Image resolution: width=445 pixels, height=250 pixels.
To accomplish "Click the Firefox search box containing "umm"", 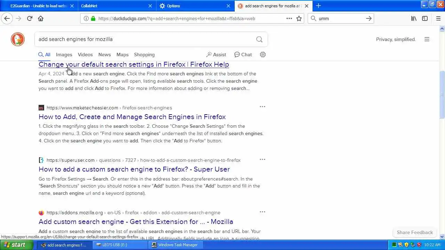I will point(341,18).
